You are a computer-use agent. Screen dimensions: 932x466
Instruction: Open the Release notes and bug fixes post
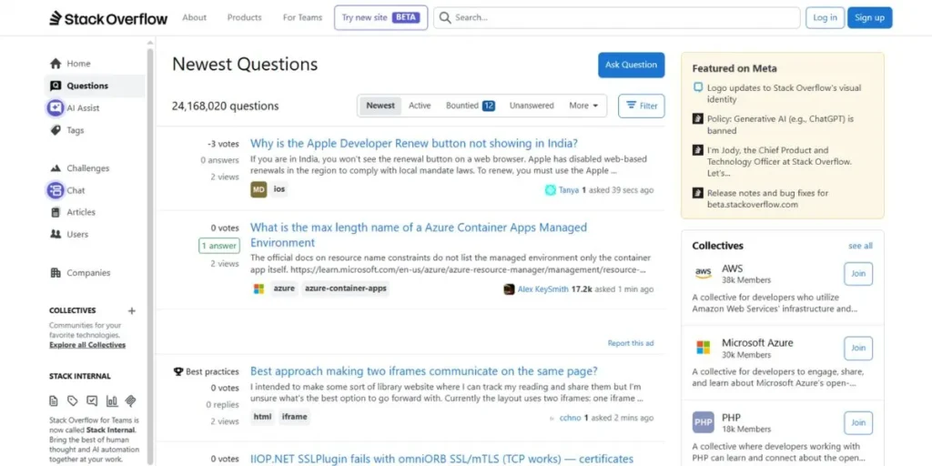click(x=767, y=198)
